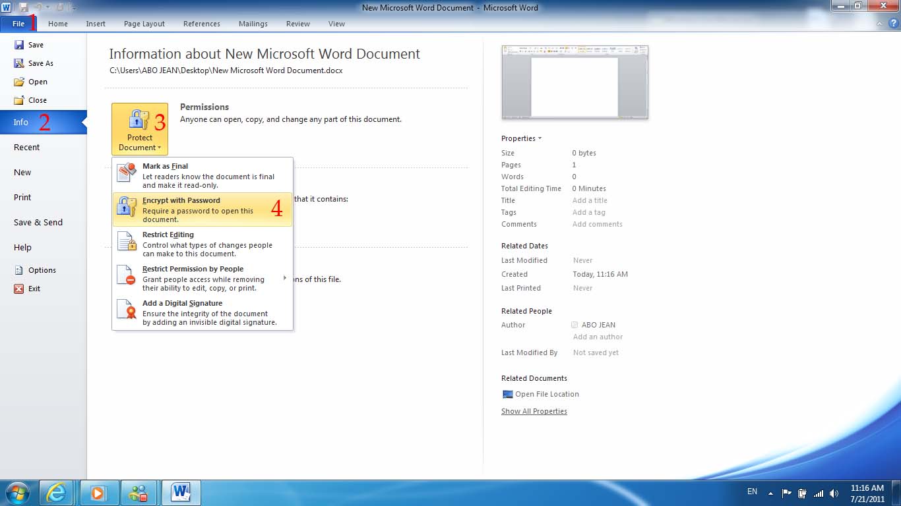Open the Recent section in Backstage
This screenshot has width=901, height=506.
(x=27, y=148)
